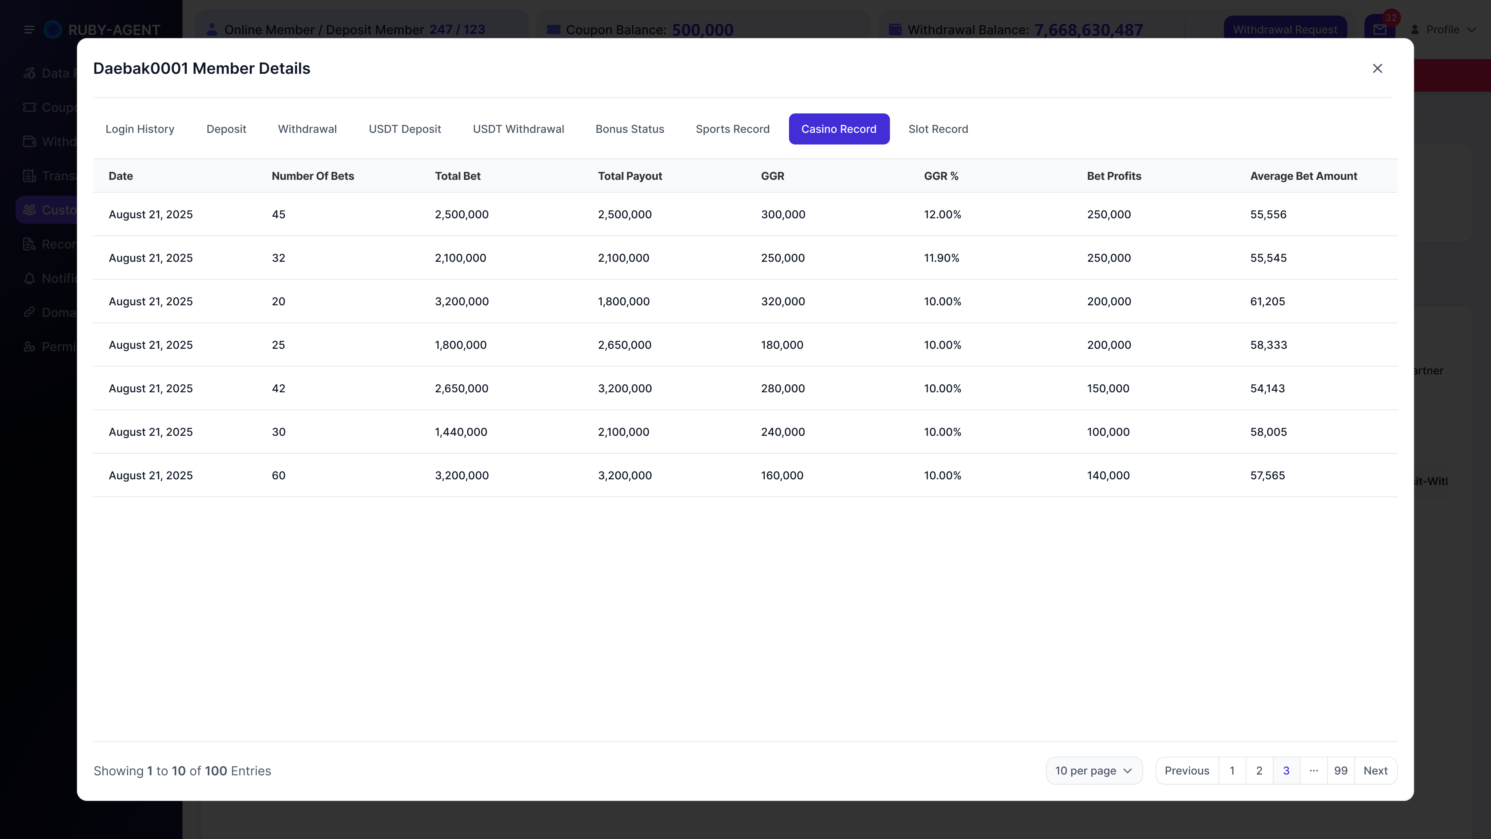Jump to page 99
The width and height of the screenshot is (1491, 839).
point(1340,771)
